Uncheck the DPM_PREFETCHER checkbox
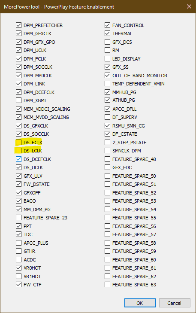The width and height of the screenshot is (196, 313). click(x=18, y=25)
